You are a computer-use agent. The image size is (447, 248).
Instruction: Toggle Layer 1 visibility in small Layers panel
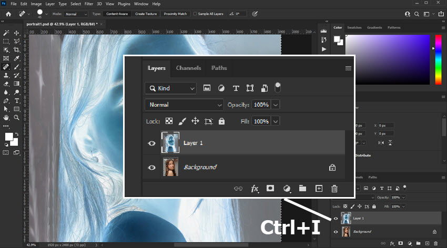pyautogui.click(x=336, y=219)
